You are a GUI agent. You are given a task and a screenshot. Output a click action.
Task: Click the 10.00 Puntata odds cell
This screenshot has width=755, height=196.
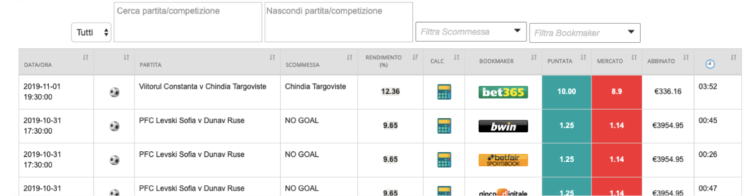pos(567,92)
